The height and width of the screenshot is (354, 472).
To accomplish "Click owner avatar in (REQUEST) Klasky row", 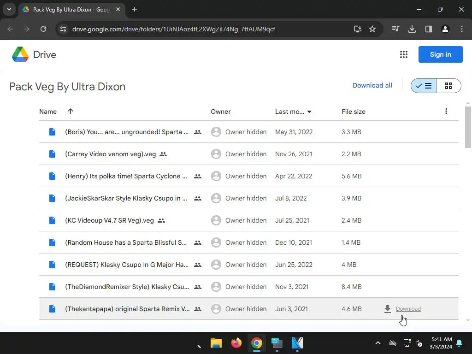I will (216, 265).
